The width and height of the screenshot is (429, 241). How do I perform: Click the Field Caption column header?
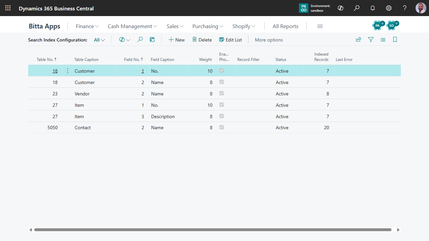tap(163, 59)
